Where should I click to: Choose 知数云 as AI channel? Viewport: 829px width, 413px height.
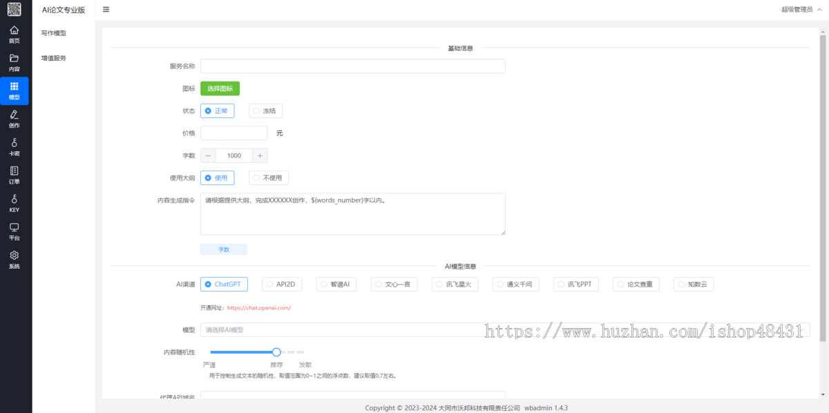[x=694, y=284]
